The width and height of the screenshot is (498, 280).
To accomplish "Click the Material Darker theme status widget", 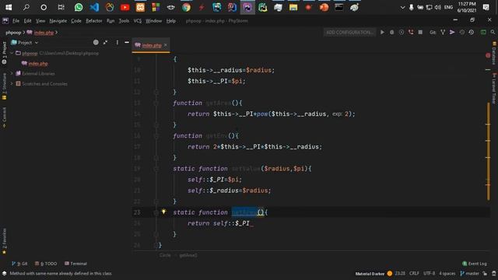I will 373,274.
